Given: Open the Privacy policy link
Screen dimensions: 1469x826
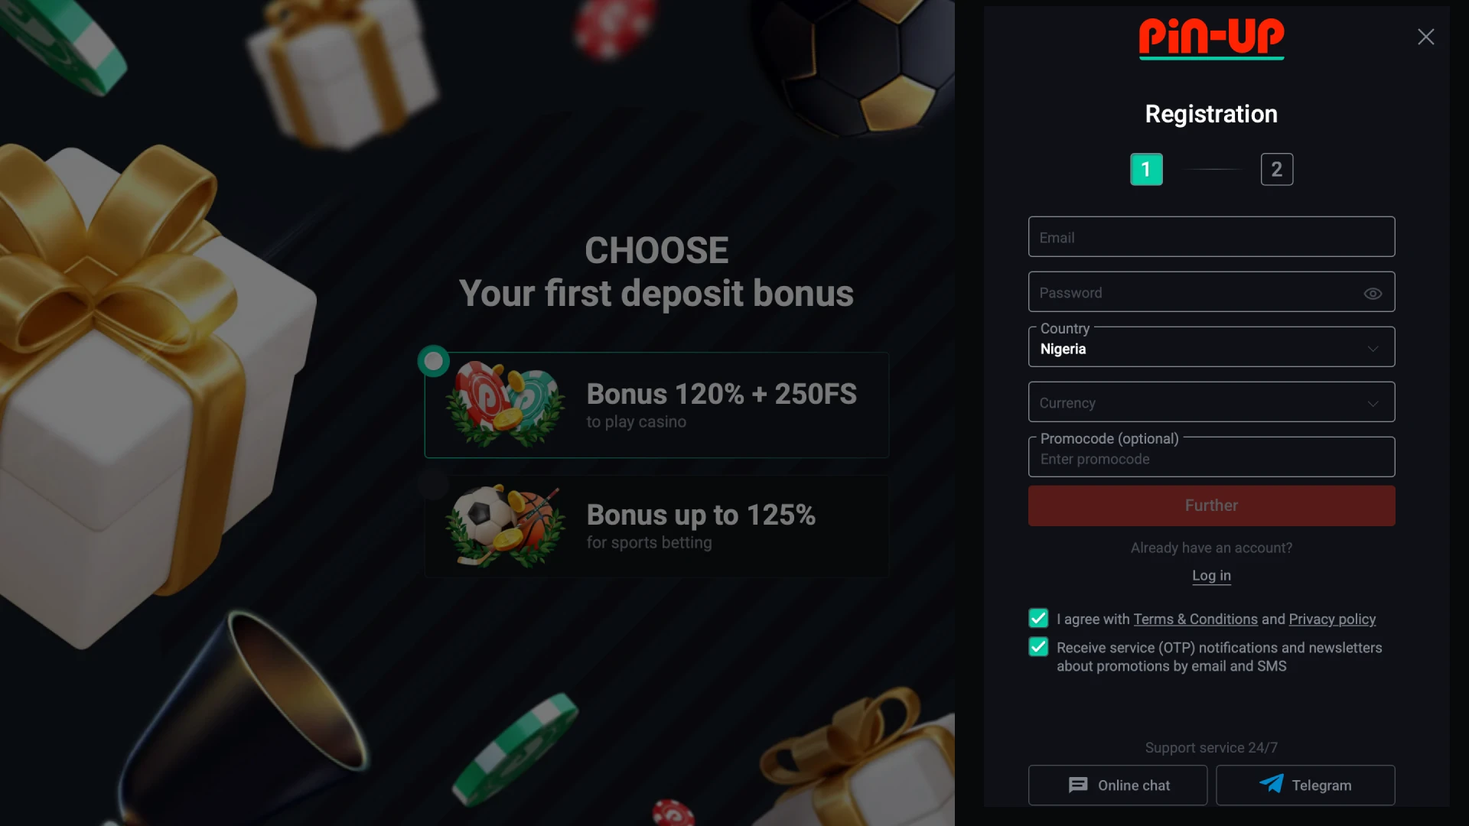Looking at the screenshot, I should pyautogui.click(x=1331, y=619).
